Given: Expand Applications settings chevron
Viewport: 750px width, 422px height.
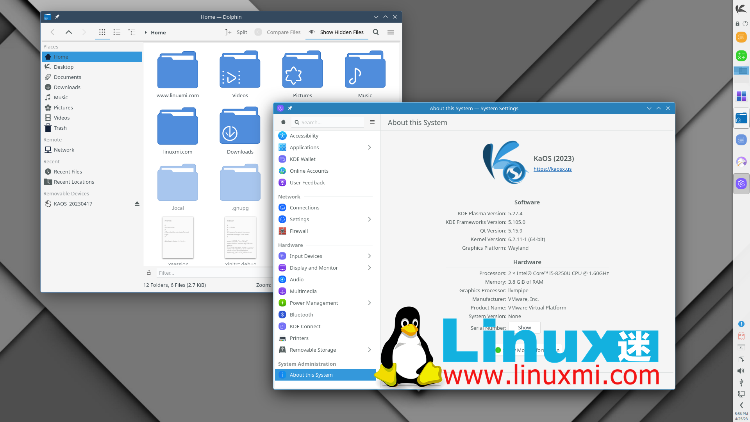Looking at the screenshot, I should (370, 147).
